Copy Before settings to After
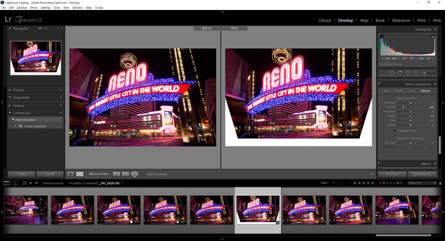The width and height of the screenshot is (445, 241). pyautogui.click(x=117, y=174)
